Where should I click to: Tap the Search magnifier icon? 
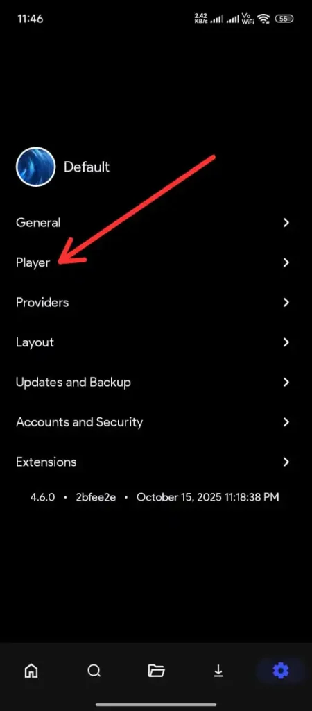(94, 670)
